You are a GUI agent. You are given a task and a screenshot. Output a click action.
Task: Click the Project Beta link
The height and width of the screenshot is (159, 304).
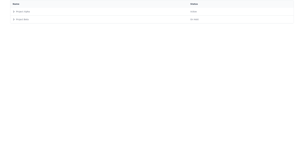coord(22,19)
